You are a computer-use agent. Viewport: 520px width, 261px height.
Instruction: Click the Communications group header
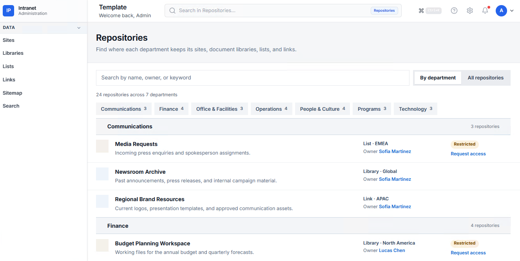click(303, 126)
